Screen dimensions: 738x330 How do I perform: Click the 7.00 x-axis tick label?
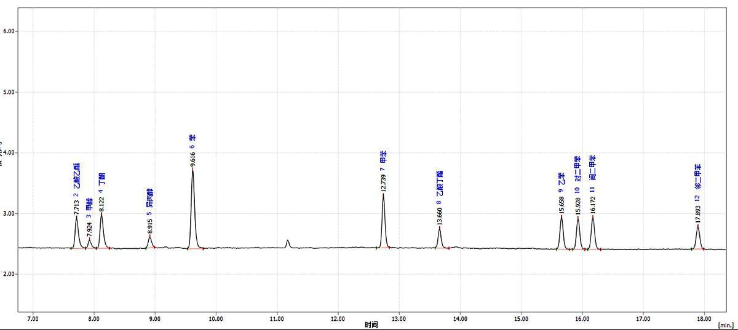(x=33, y=318)
